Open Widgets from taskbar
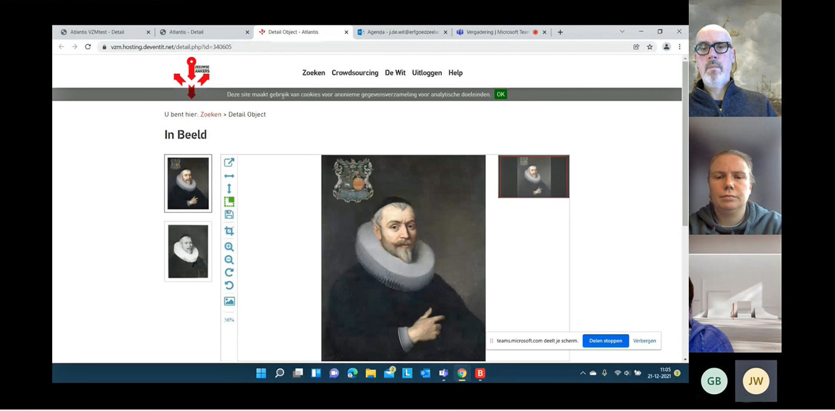The width and height of the screenshot is (835, 411). pos(316,373)
